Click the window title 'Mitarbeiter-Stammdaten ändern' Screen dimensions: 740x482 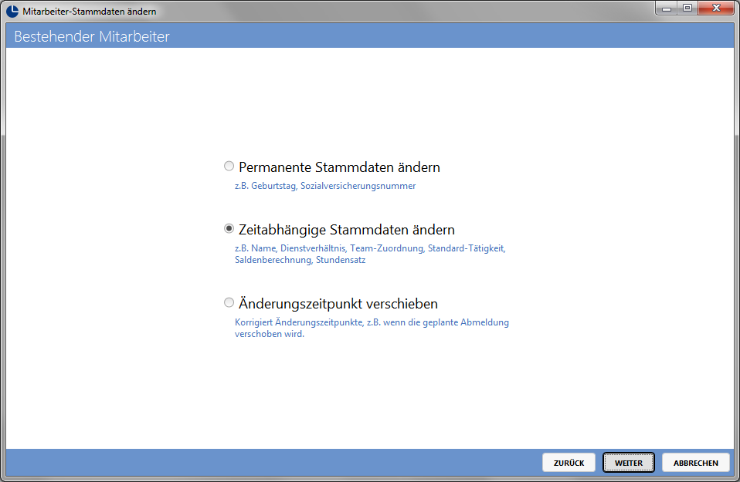(89, 12)
